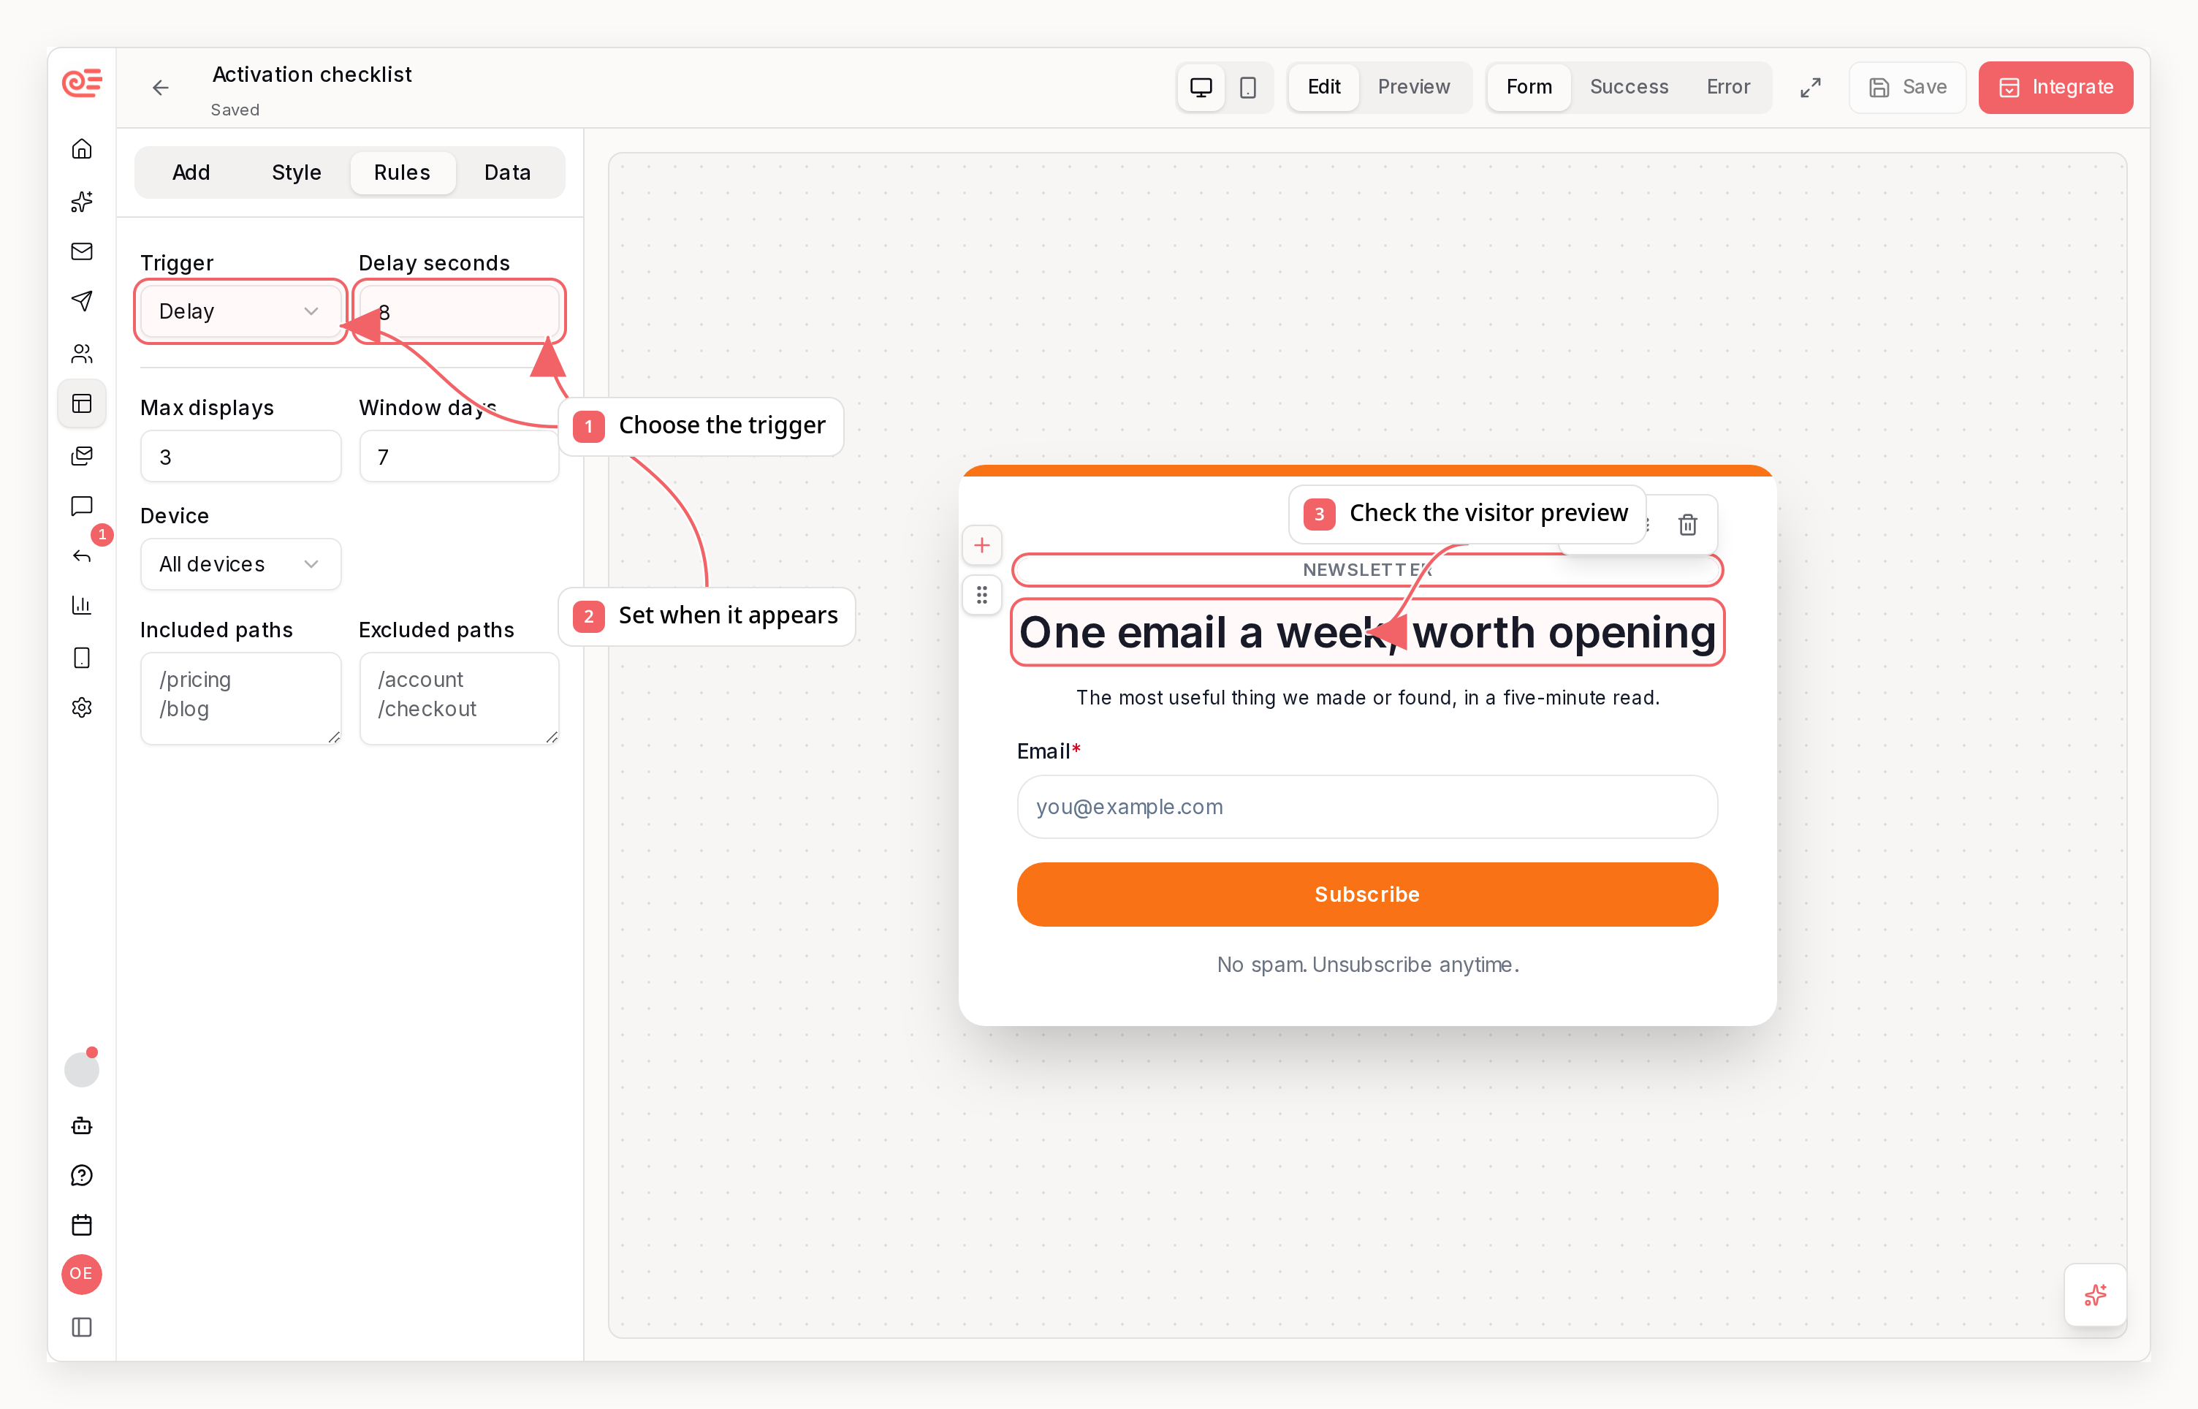Click the app logo in the sidebar
The height and width of the screenshot is (1409, 2198).
(81, 83)
